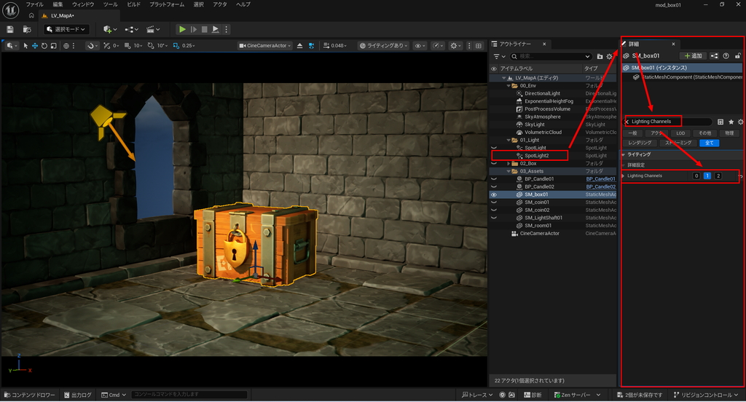Click the console command input field
This screenshot has height=402, width=746.
pyautogui.click(x=189, y=395)
